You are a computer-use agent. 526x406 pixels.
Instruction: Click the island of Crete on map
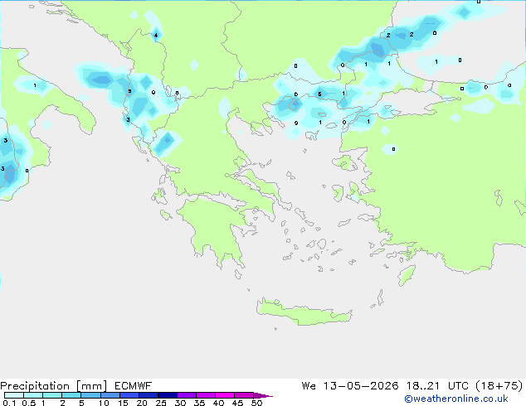[x=304, y=312]
